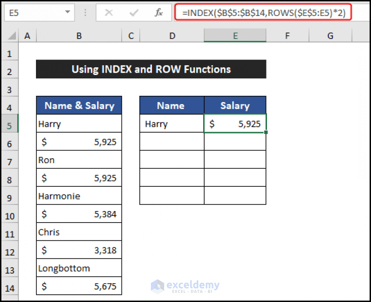Select empty cell E9 in Salary column
Image resolution: width=371 pixels, height=302 pixels.
[x=235, y=196]
